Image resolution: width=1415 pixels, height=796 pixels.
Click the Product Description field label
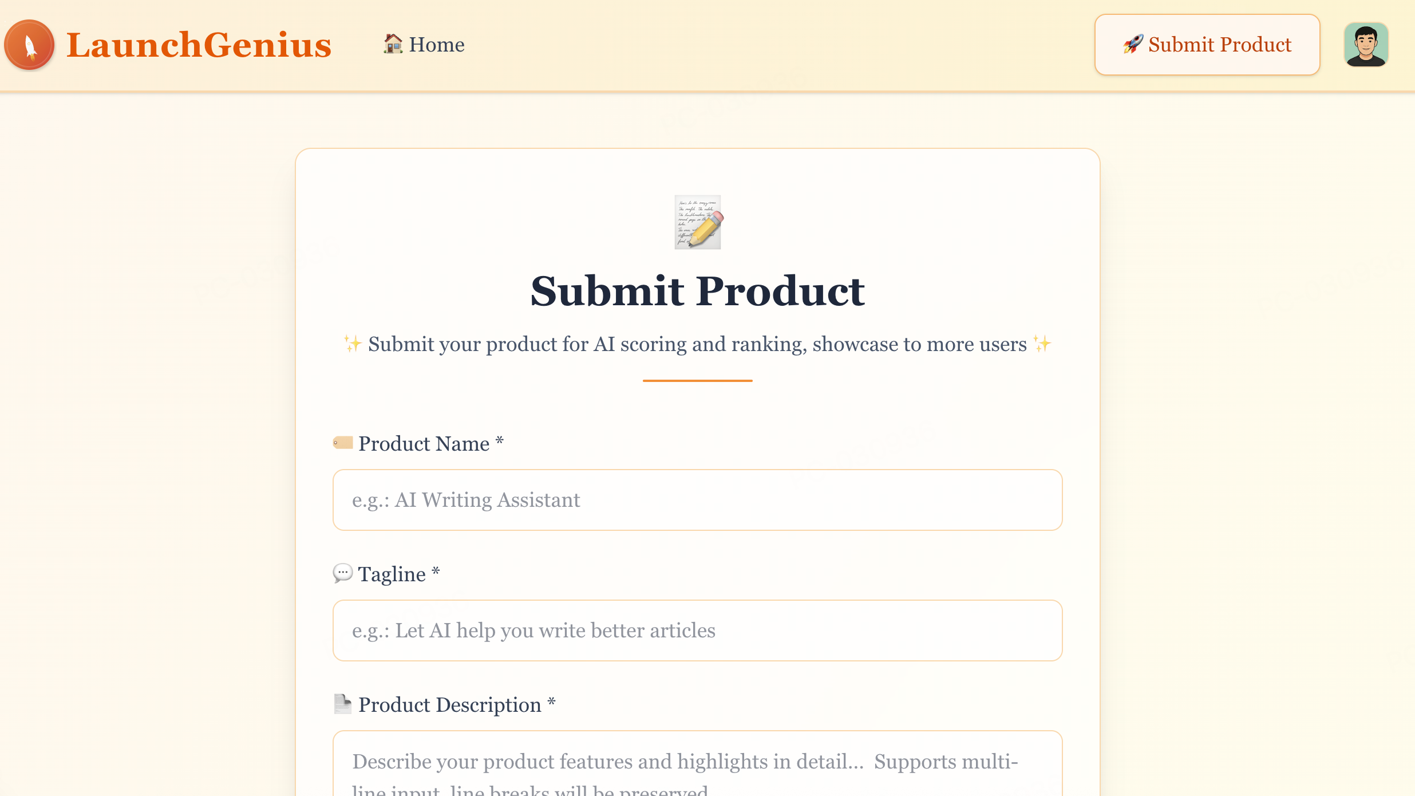coord(450,705)
